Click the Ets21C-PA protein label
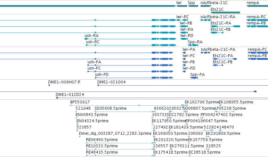The width and height of the screenshot is (268, 157). (x=223, y=56)
